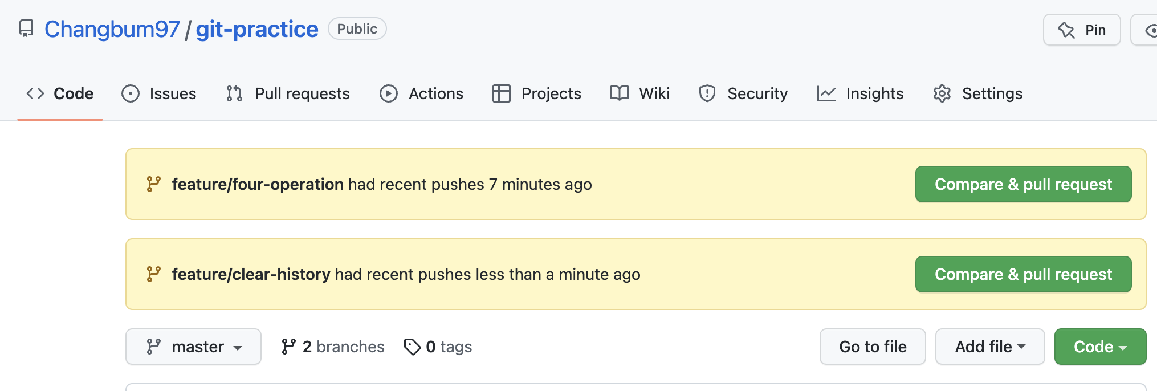This screenshot has height=391, width=1157.
Task: Go to the Actions tab
Action: [x=422, y=93]
